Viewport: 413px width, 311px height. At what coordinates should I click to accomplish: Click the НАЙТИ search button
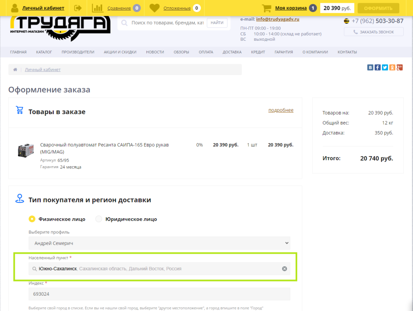217,23
